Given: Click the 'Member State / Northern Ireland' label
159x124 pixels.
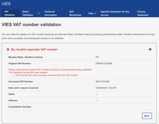Looking at the screenshot, I should [x=25, y=57].
